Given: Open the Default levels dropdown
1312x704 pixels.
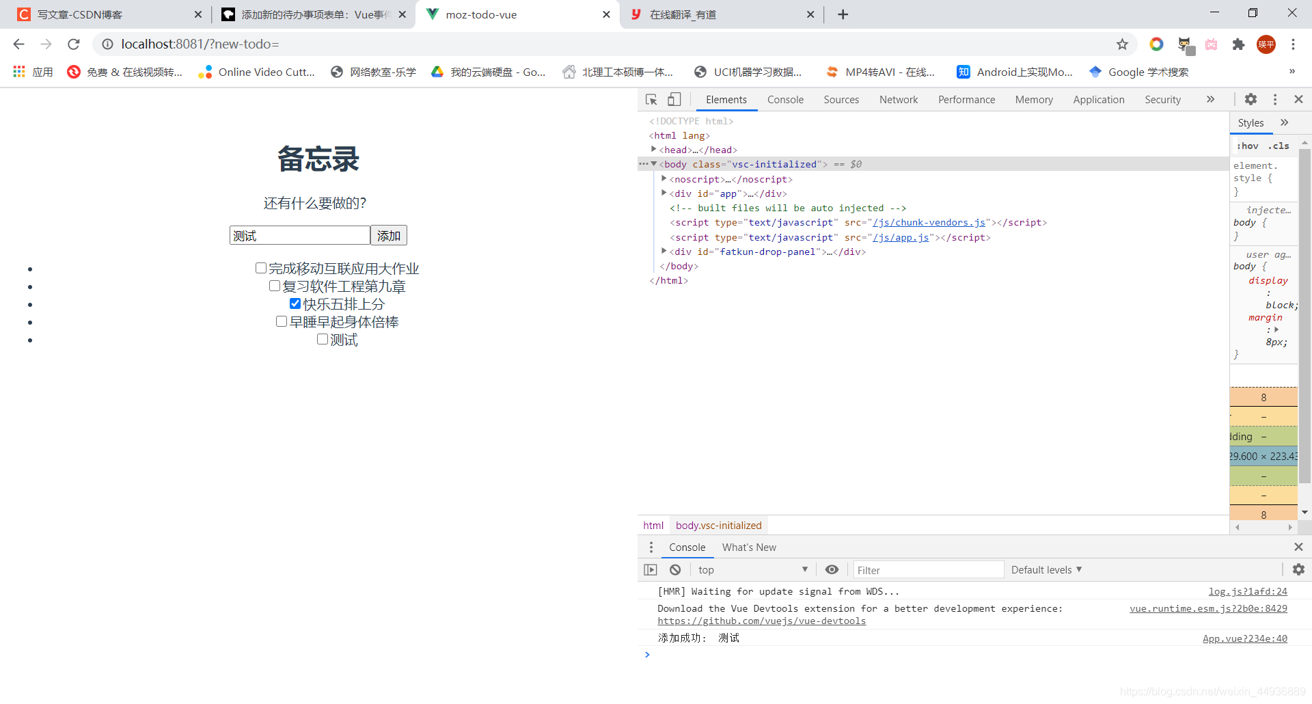Looking at the screenshot, I should coord(1047,569).
